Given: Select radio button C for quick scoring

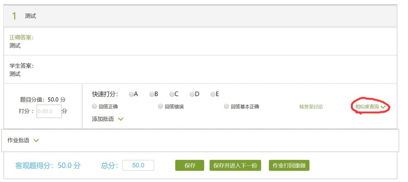Looking at the screenshot, I should coord(172,94).
